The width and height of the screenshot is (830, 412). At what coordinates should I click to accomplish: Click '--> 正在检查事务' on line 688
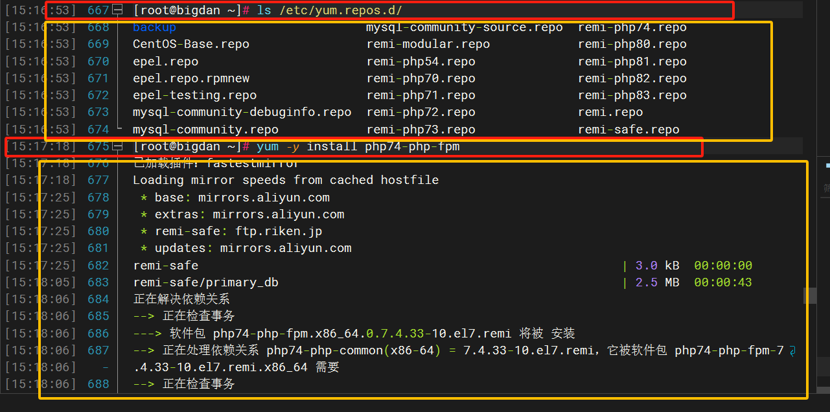(184, 384)
